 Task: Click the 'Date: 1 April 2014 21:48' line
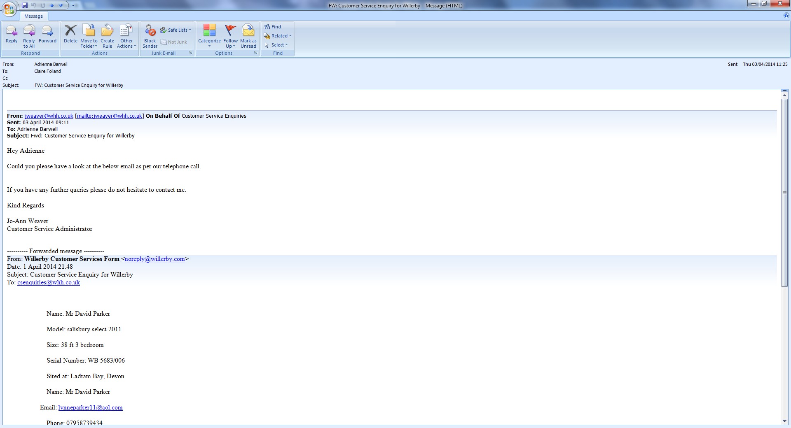click(40, 267)
